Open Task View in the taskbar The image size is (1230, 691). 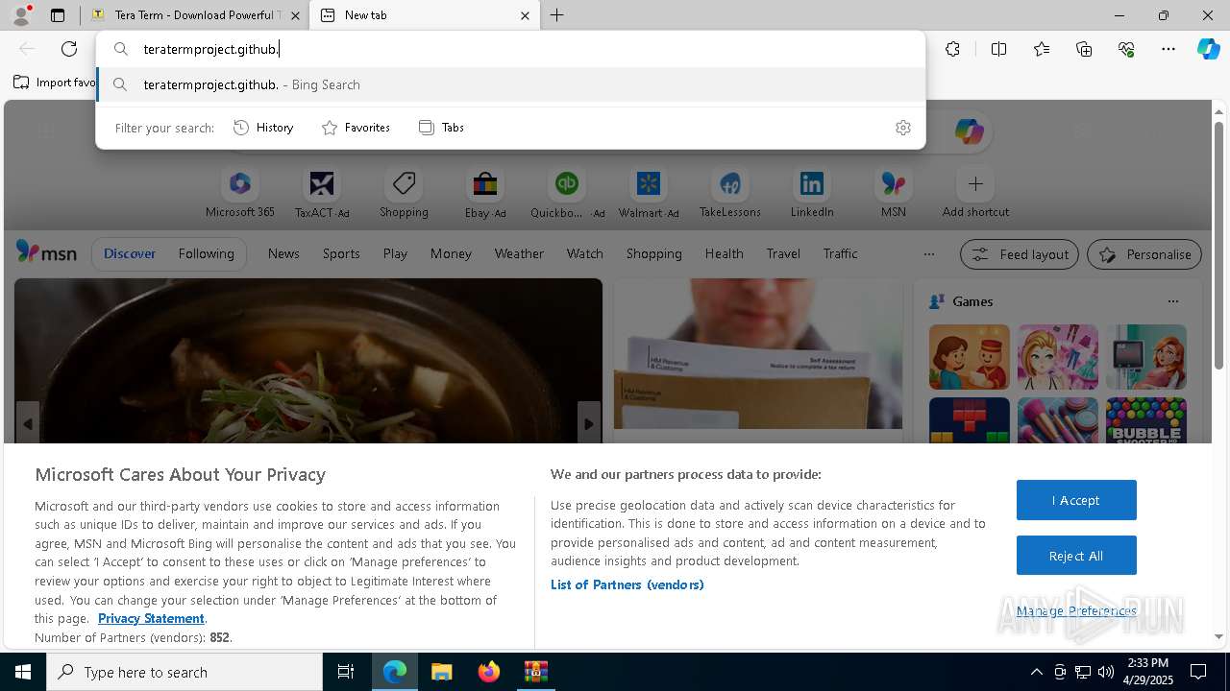[346, 672]
